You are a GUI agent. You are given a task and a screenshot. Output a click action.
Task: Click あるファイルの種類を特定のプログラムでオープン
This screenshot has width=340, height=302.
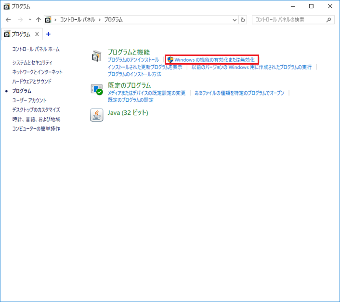(239, 93)
